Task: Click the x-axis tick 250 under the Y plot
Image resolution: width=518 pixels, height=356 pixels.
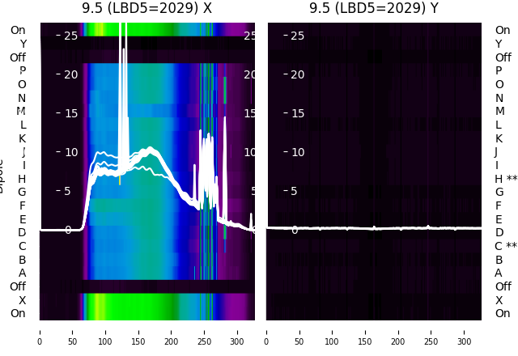Action: (x=431, y=341)
